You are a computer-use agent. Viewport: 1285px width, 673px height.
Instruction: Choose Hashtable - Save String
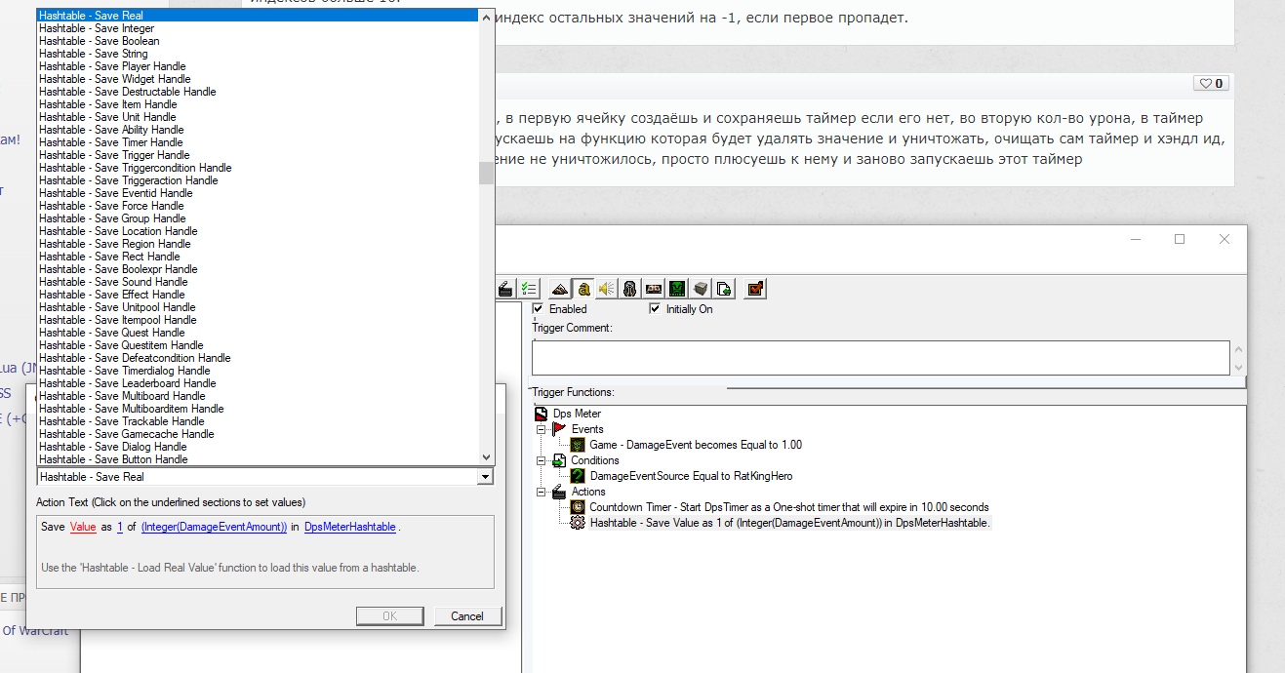point(258,54)
